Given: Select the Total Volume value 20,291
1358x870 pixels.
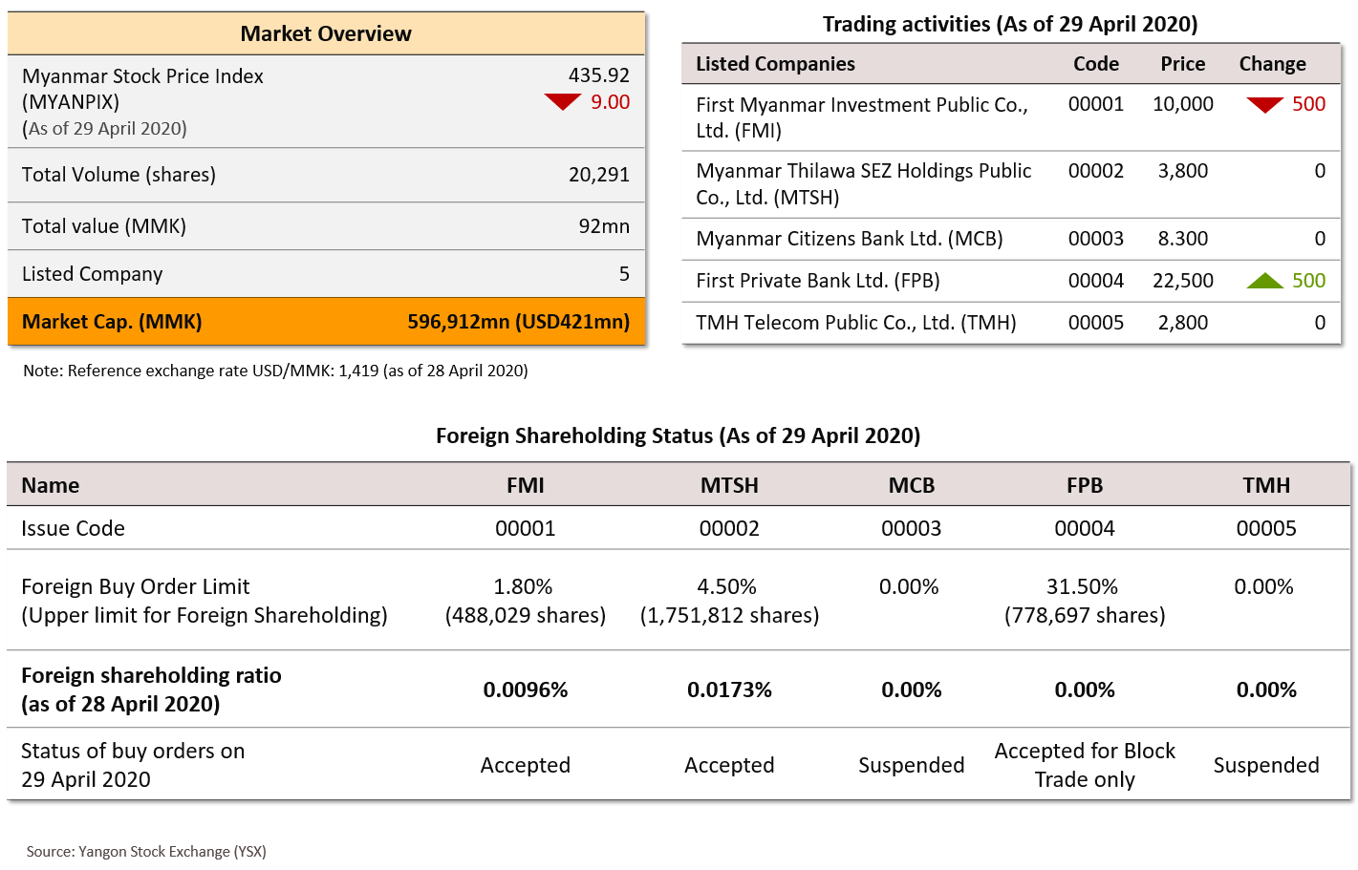Looking at the screenshot, I should [x=598, y=175].
